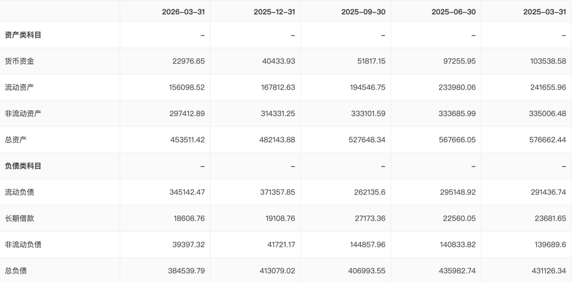Image resolution: width=574 pixels, height=282 pixels.
Task: Select the 资产类科目 row label
Action: (23, 35)
